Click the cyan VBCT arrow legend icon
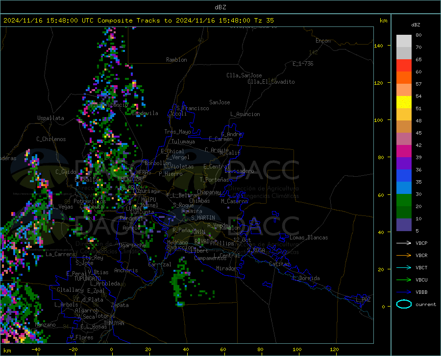 point(404,267)
